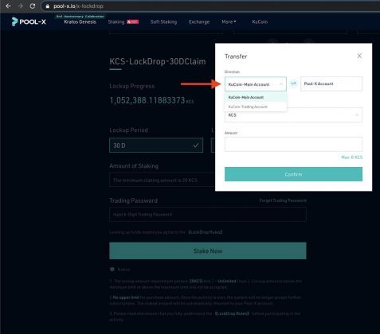
Task: Click the Stake Now button
Action: click(x=208, y=250)
